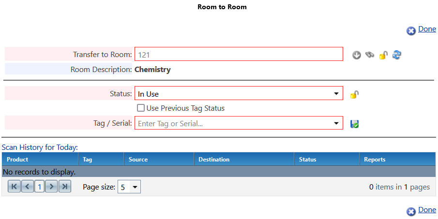438x219 pixels.
Task: Toggle the padlock icon beside Transfer to Room
Action: (x=383, y=55)
